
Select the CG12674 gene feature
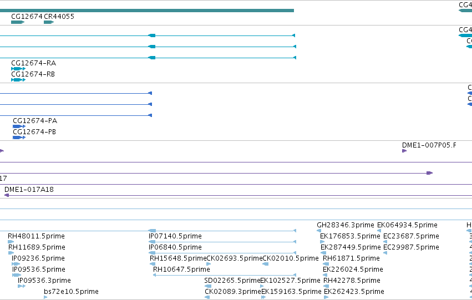tap(18, 22)
